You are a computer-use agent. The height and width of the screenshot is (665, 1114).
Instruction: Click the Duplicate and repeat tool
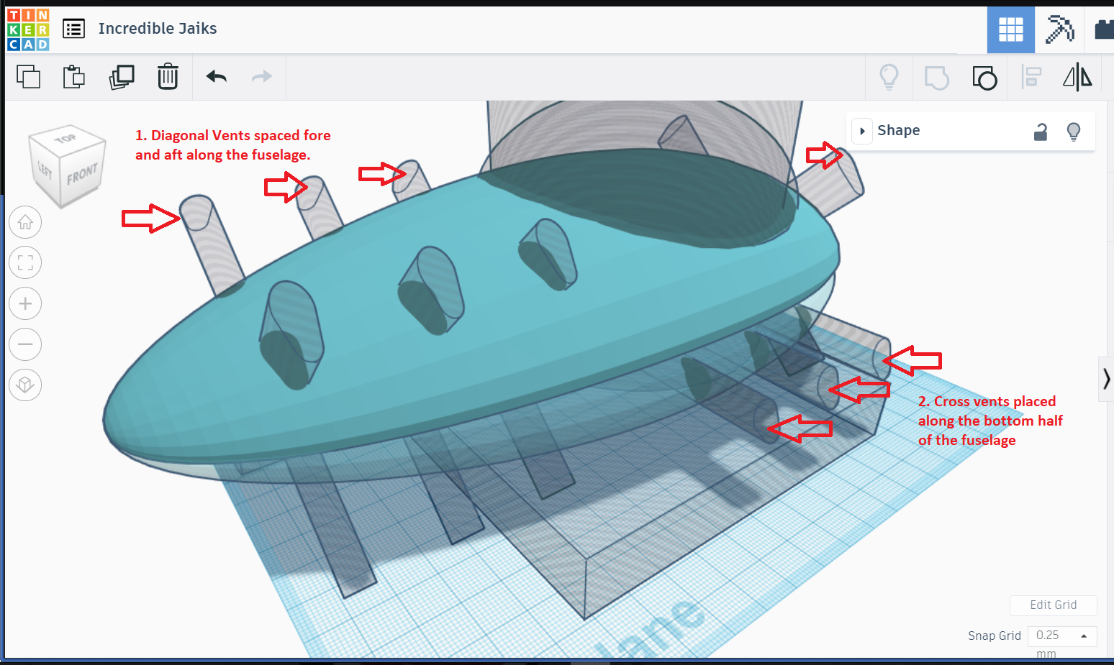[x=122, y=76]
